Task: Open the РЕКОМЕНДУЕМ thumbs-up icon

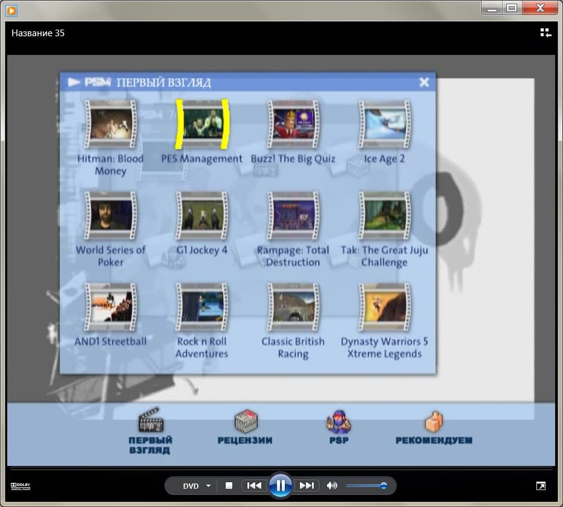Action: pos(434,422)
